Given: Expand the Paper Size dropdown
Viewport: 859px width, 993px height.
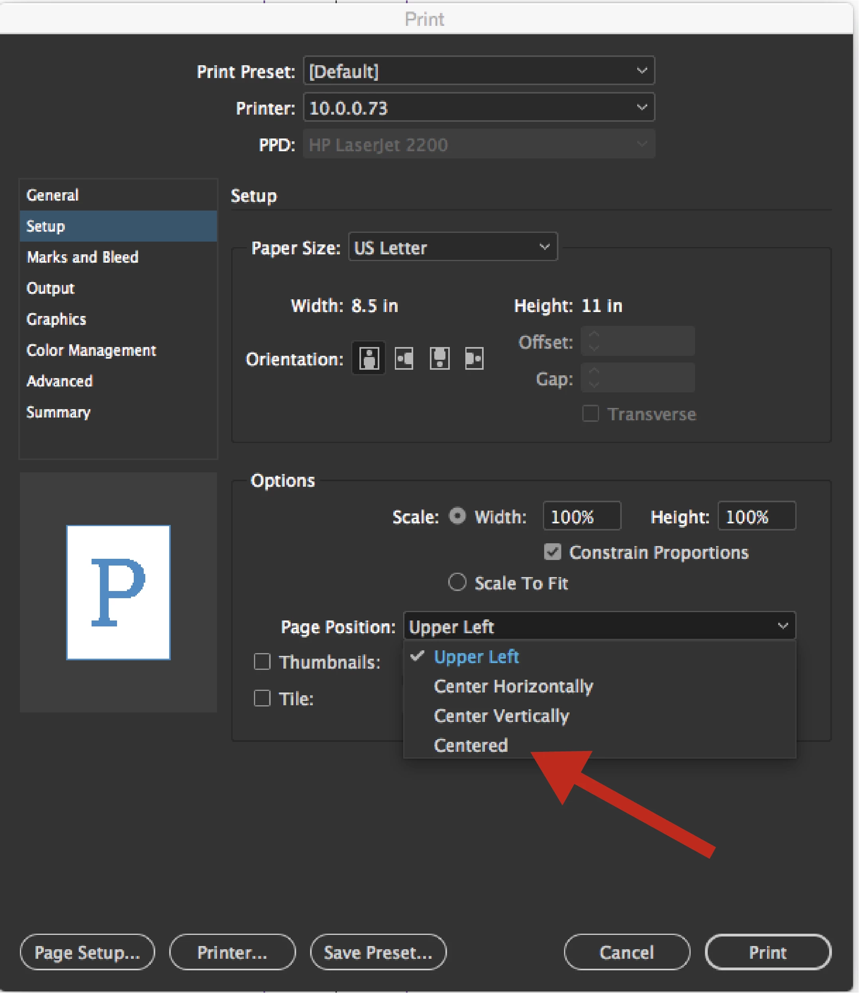Looking at the screenshot, I should coord(453,247).
